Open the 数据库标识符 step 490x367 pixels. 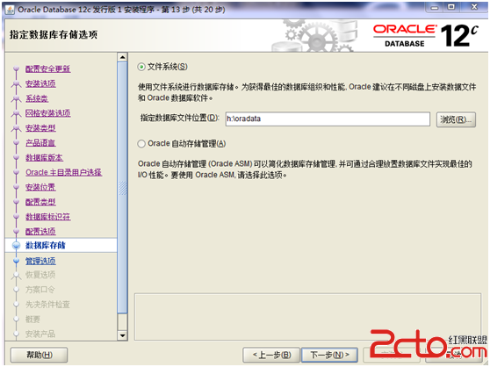pos(47,217)
